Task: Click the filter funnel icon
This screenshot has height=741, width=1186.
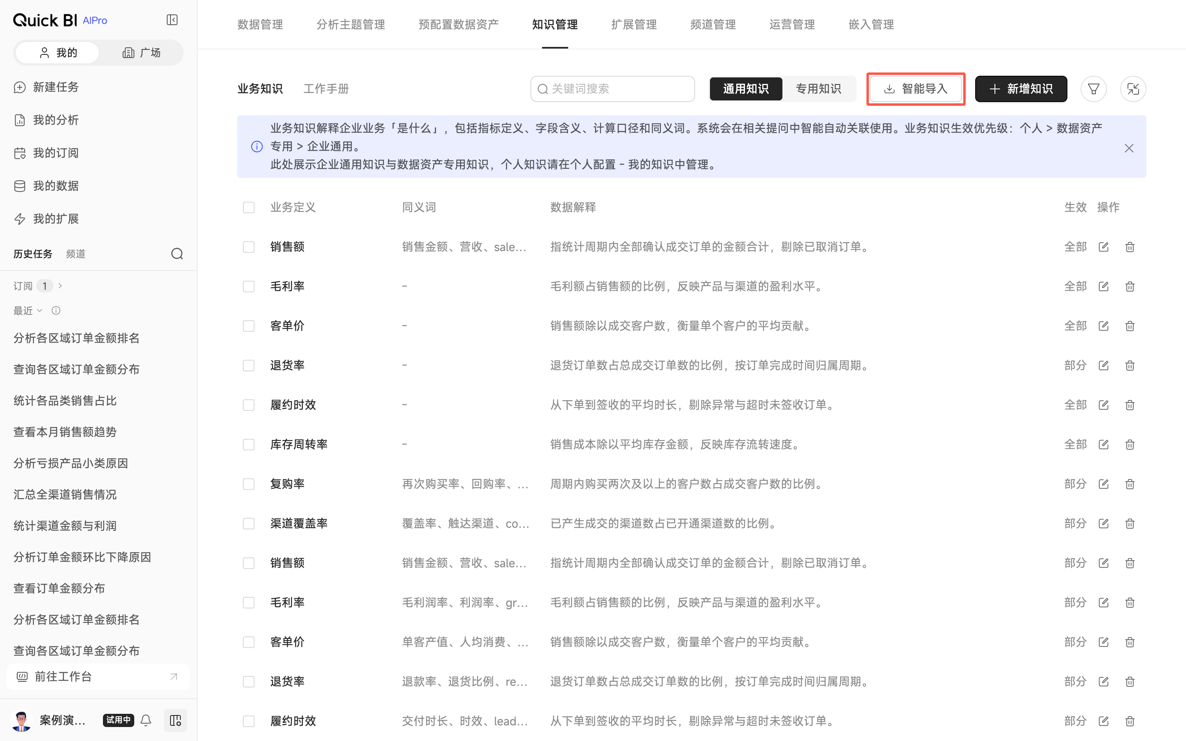Action: point(1093,89)
